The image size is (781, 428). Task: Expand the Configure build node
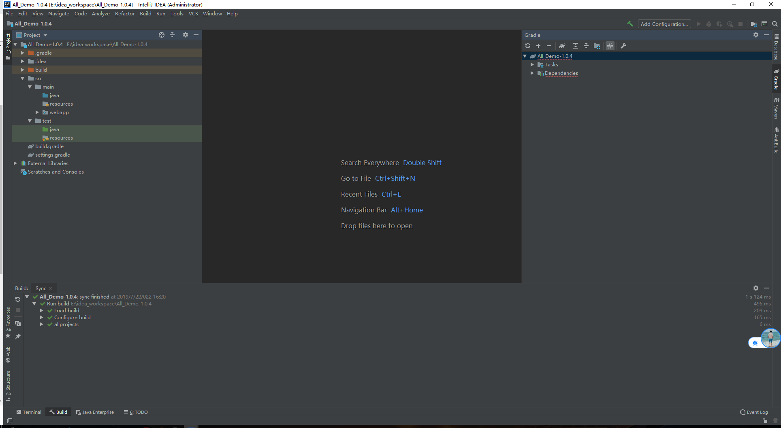coord(42,318)
